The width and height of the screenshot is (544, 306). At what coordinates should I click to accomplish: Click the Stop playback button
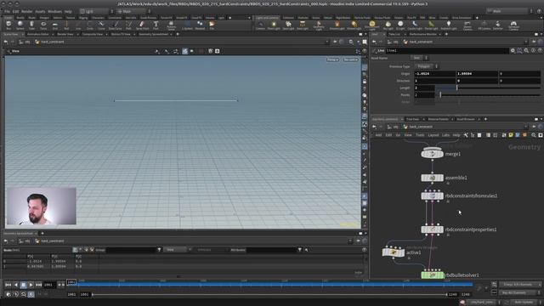point(23,285)
